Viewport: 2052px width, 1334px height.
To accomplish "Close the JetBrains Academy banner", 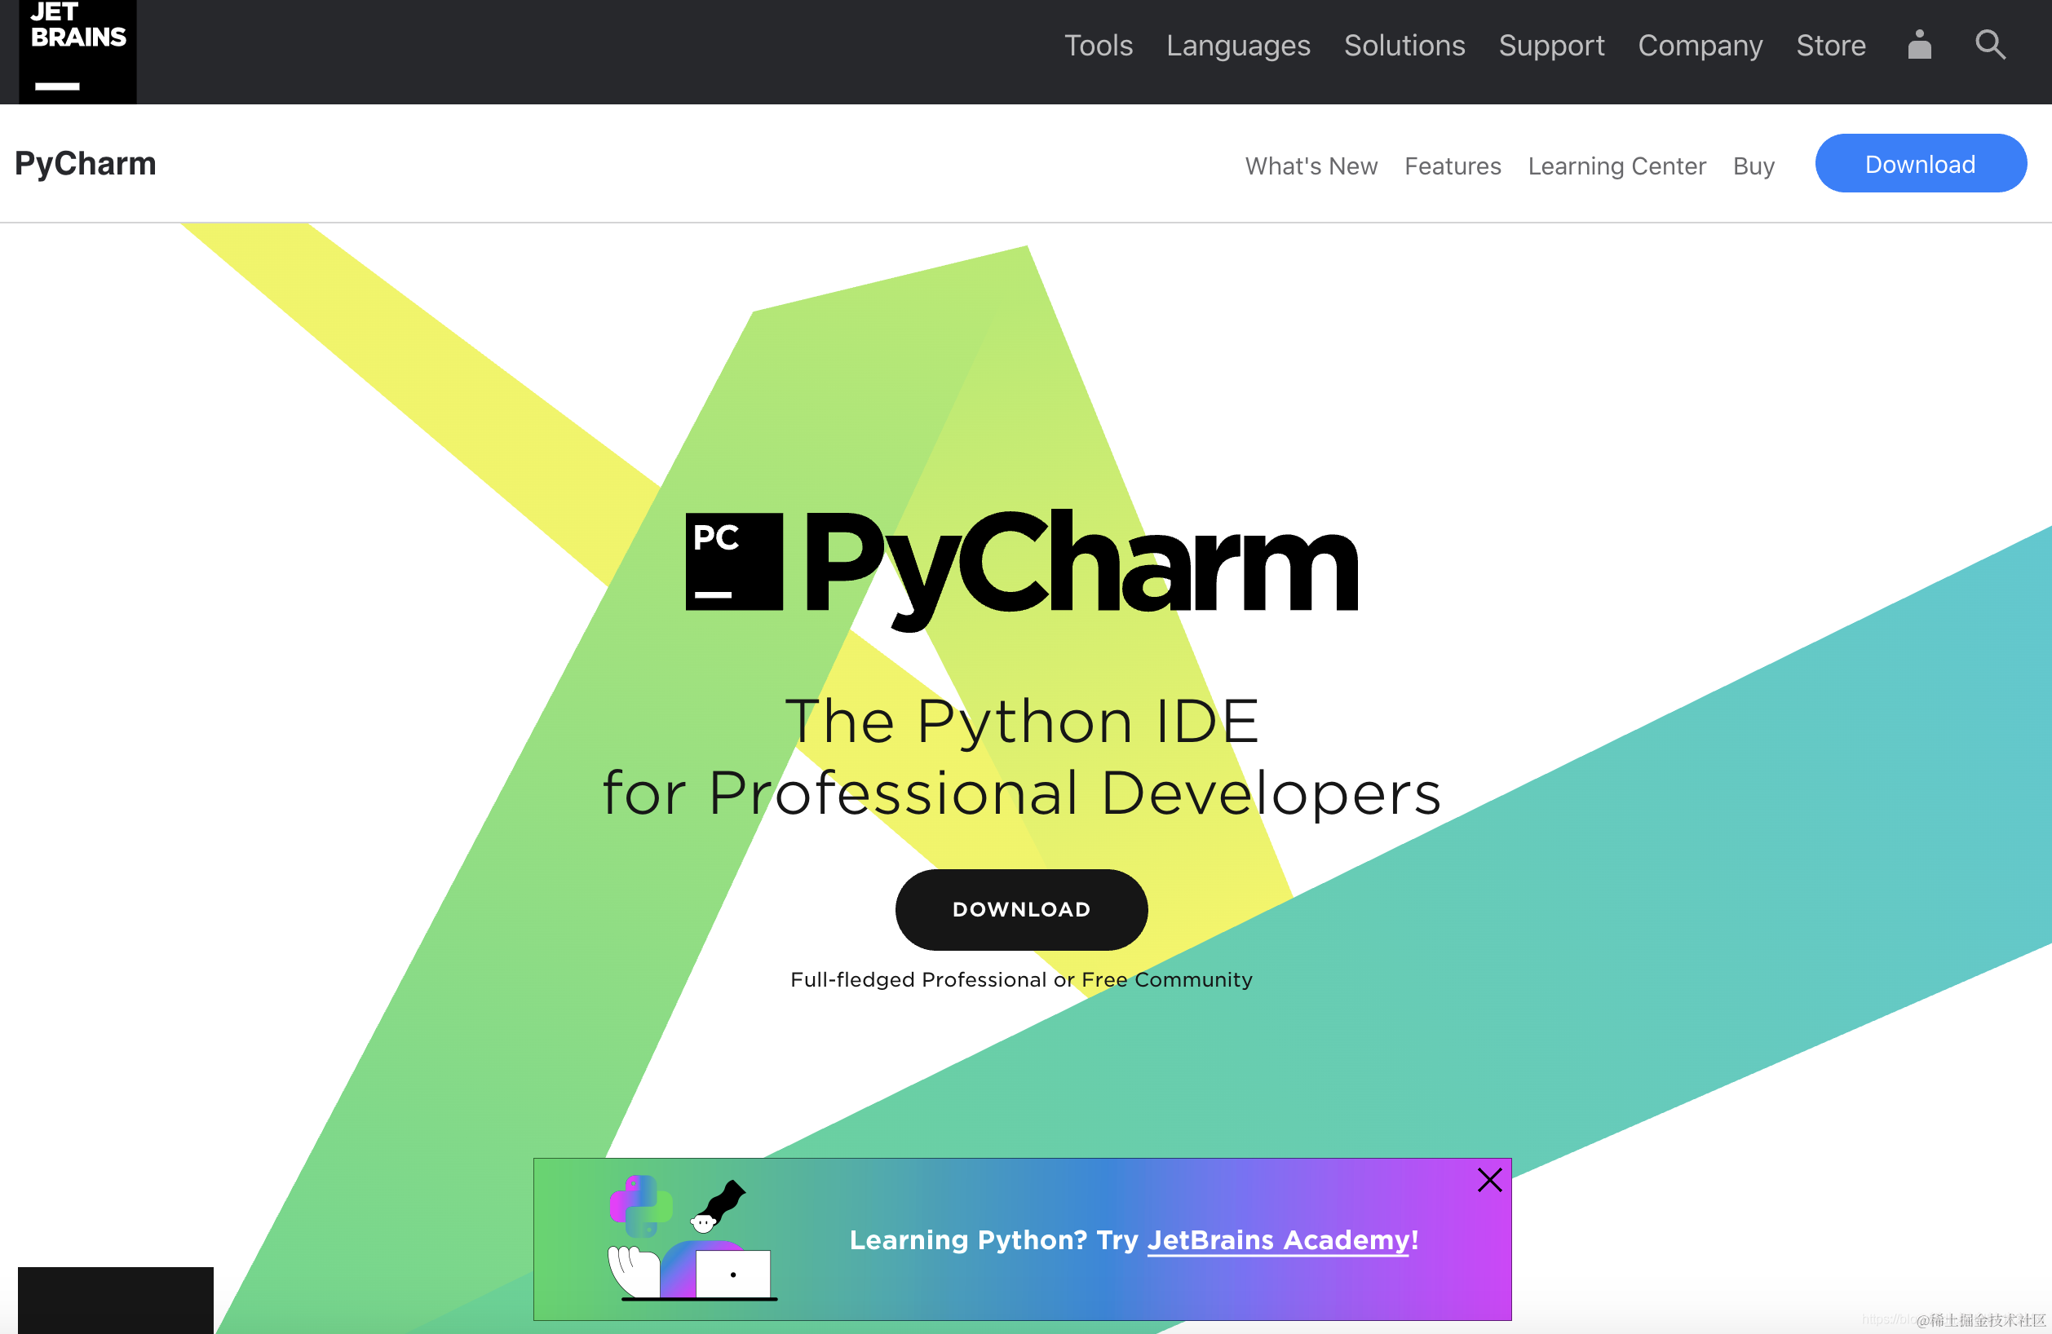I will [1489, 1180].
